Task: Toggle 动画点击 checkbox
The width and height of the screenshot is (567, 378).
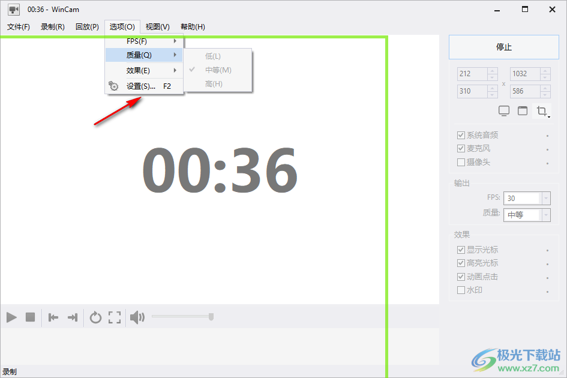Action: point(461,277)
